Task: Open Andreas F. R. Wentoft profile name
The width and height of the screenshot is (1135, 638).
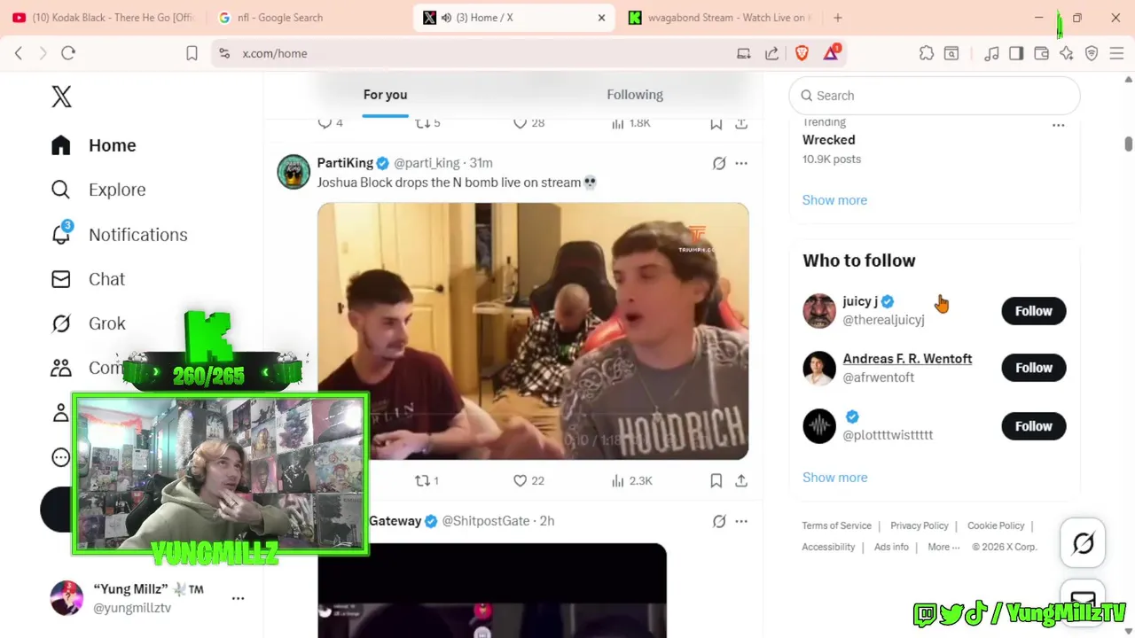Action: 907,359
